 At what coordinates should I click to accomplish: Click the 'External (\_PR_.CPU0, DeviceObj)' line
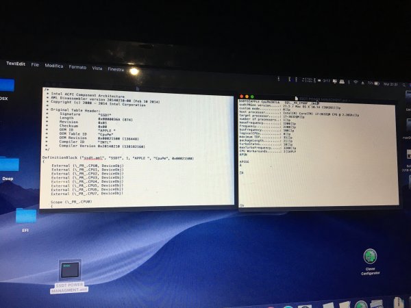point(88,166)
